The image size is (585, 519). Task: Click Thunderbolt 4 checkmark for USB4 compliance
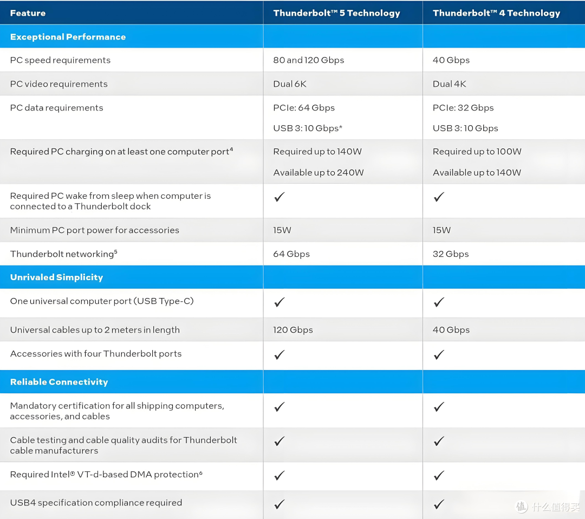(439, 504)
